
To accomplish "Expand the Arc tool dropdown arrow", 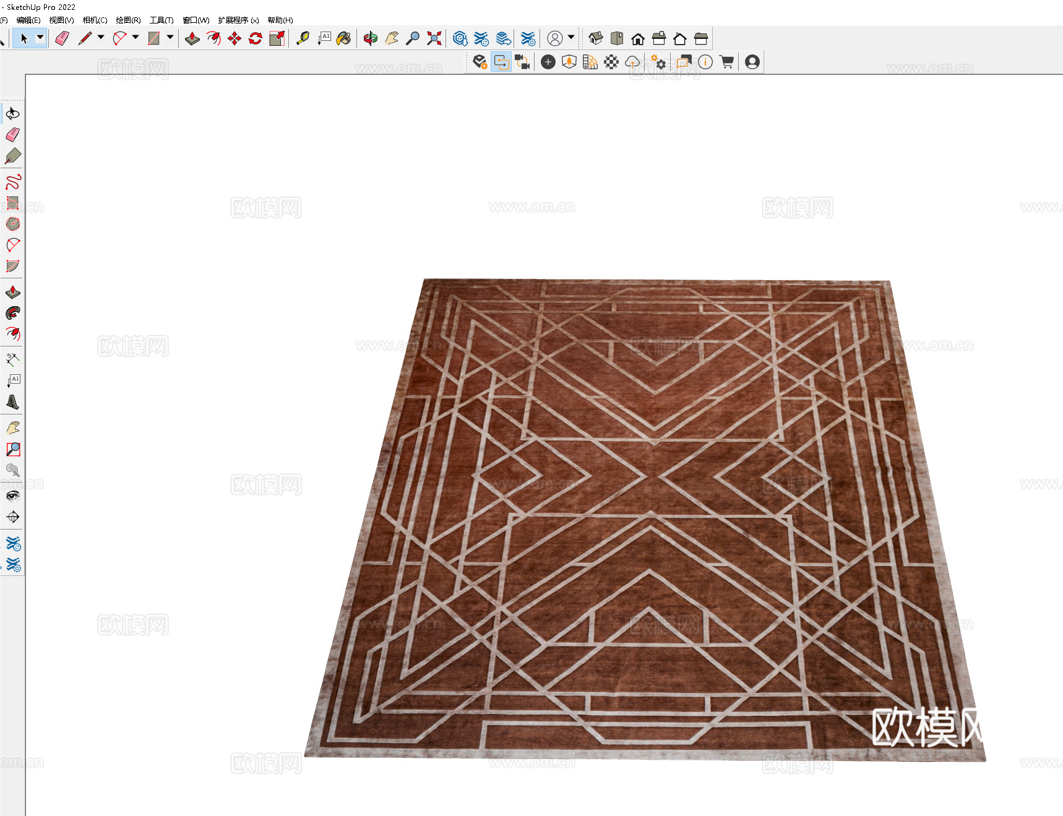I will (x=136, y=38).
